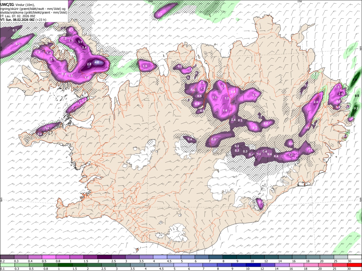Screen dimensions: 362x271
Task: Click the 14–16 gray-teal swatch in upper legend
Action: click(x=285, y=257)
